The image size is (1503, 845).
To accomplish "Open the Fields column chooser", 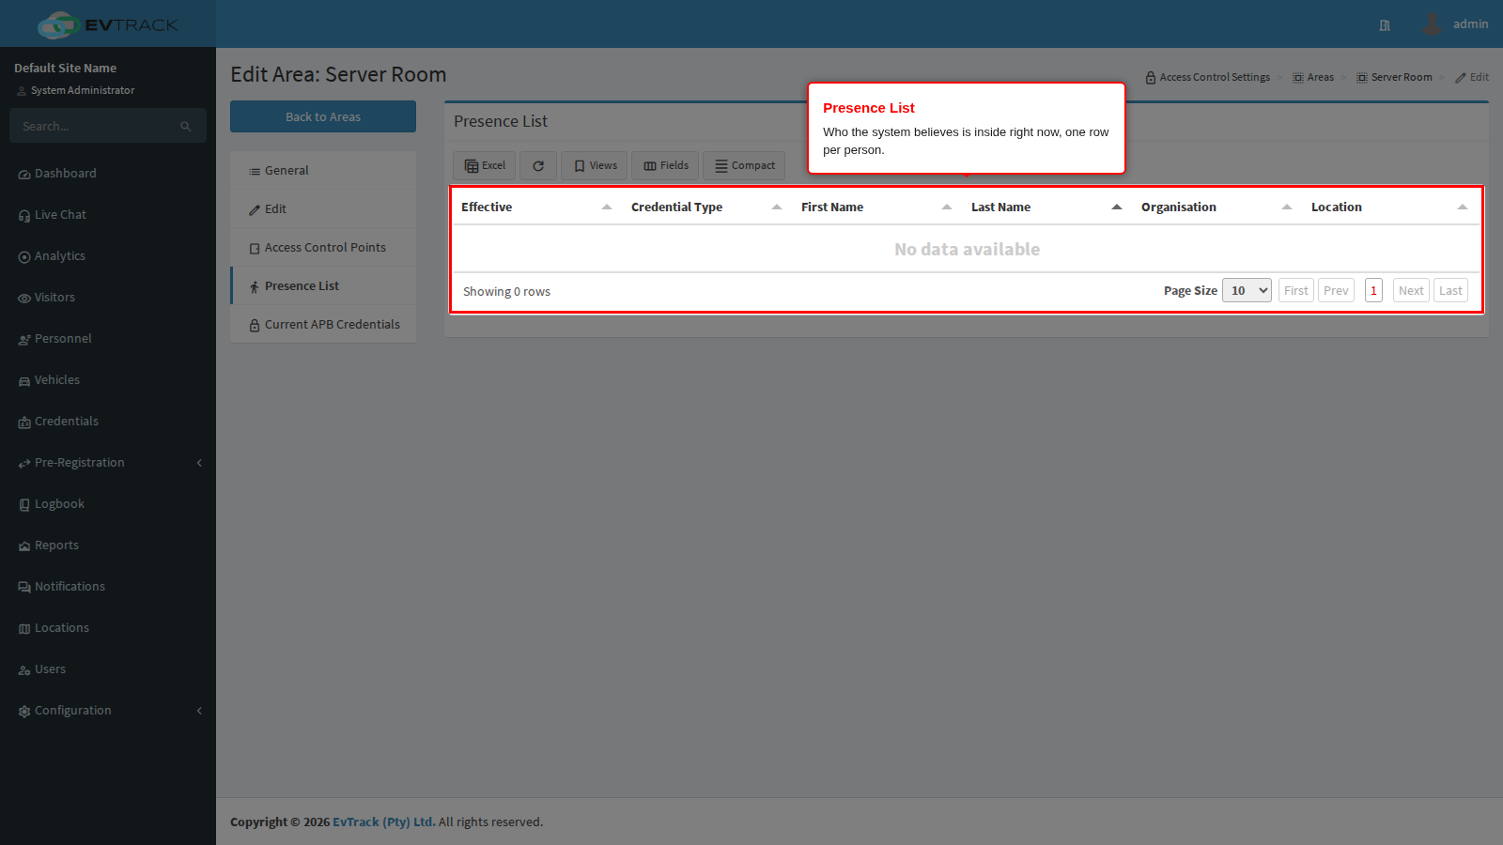I will click(665, 165).
